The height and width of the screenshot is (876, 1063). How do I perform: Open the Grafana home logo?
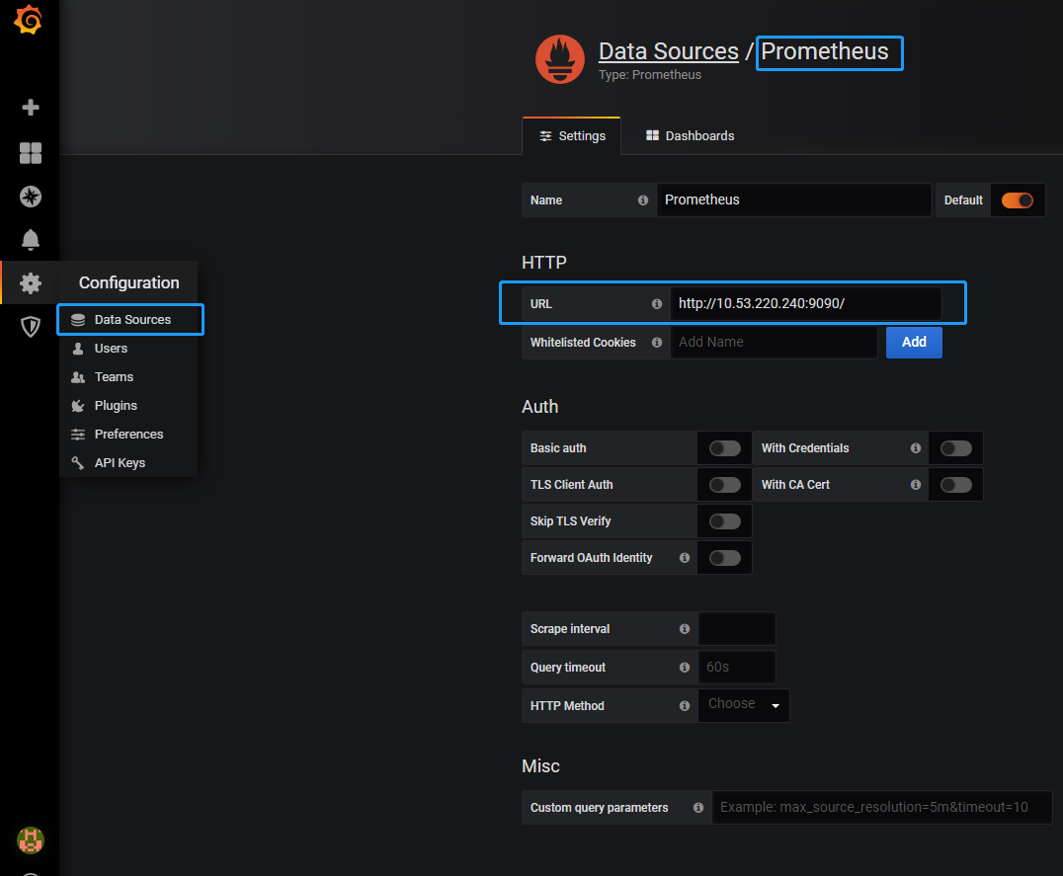29,20
